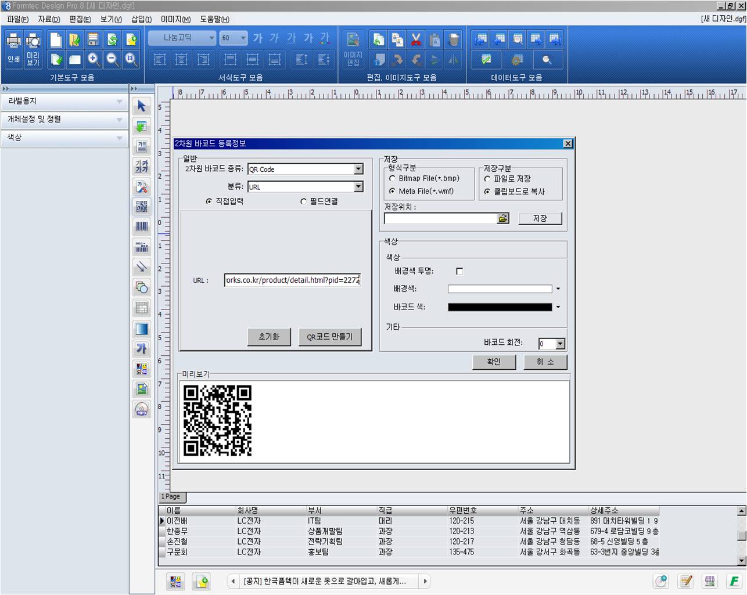747x595 pixels.
Task: Click the scissors cut icon
Action: [416, 39]
